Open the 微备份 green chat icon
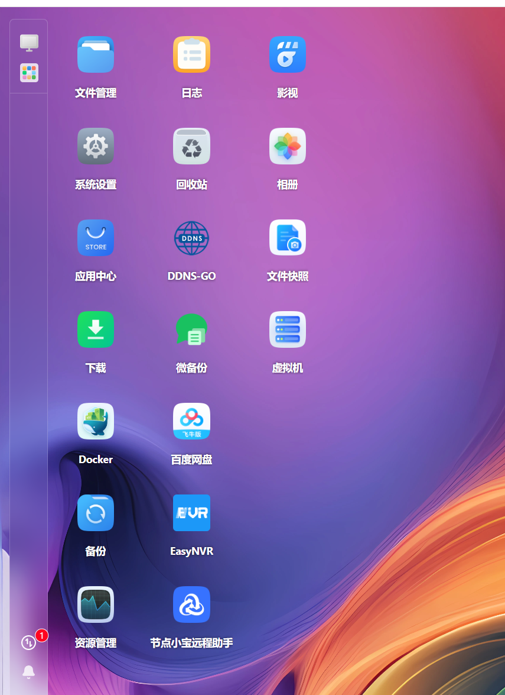Image resolution: width=505 pixels, height=695 pixels. (x=191, y=330)
